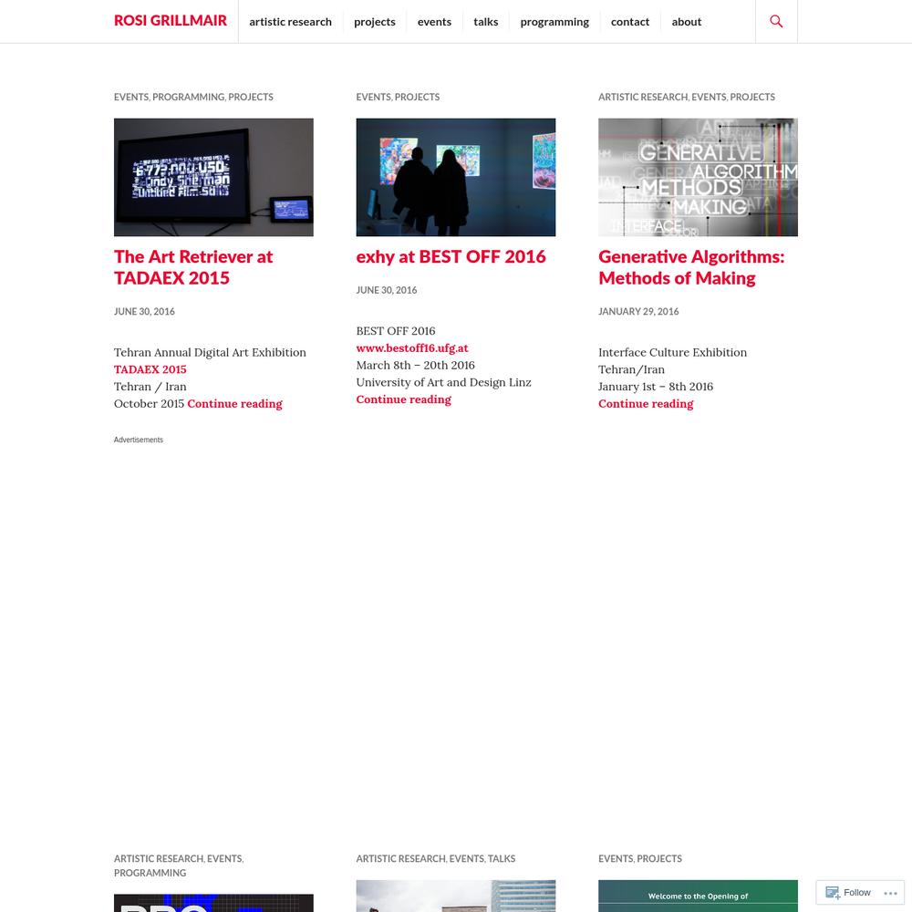Image resolution: width=912 pixels, height=912 pixels.
Task: Click the 'Interface Culture Exhibition' text
Action: [x=672, y=352]
